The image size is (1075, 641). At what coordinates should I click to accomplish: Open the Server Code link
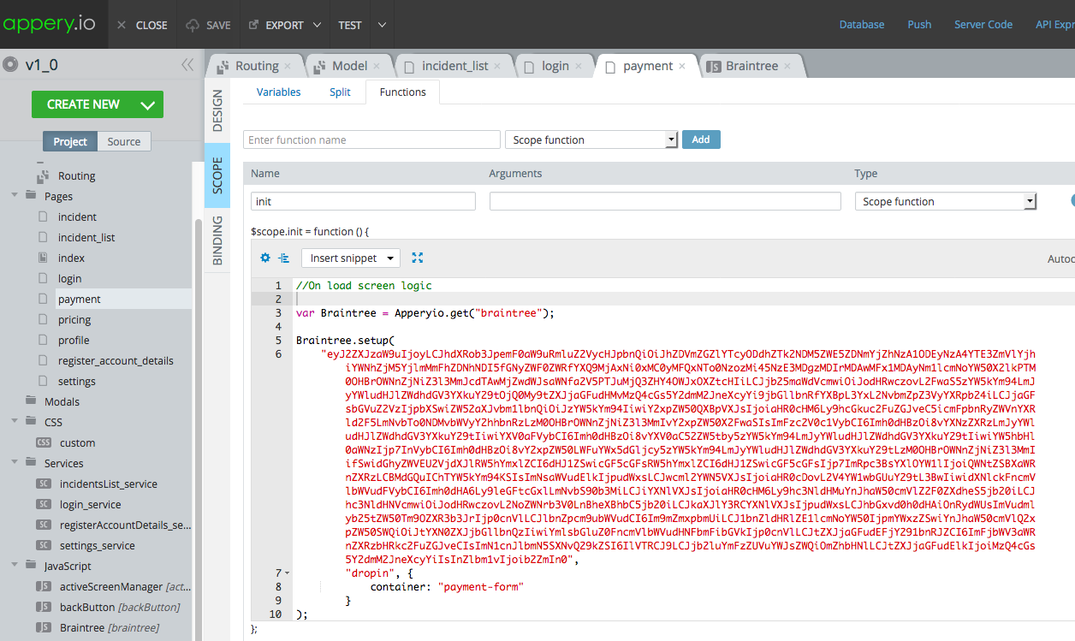(x=983, y=25)
